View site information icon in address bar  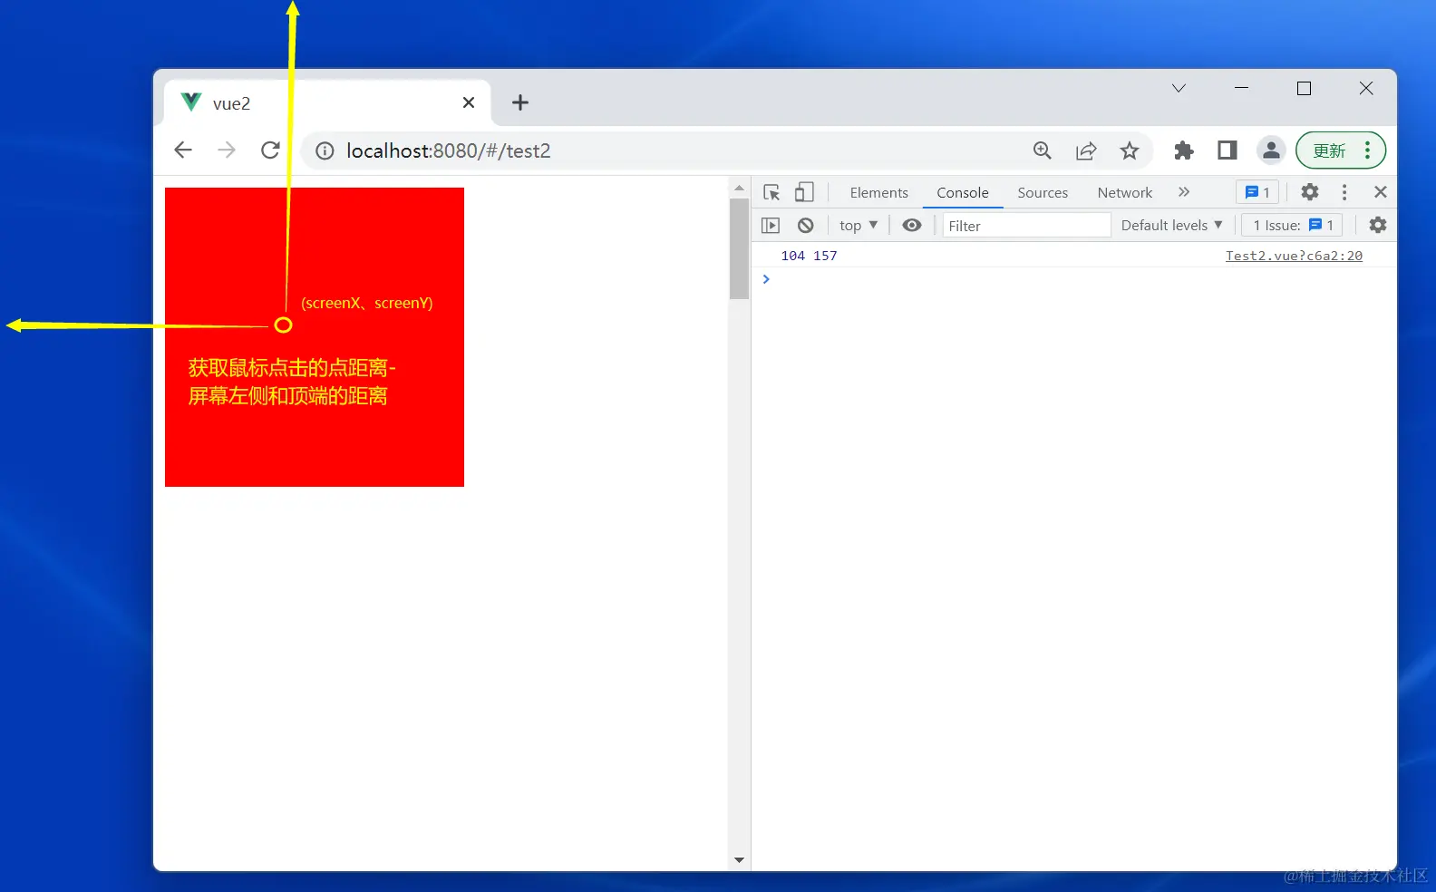tap(324, 151)
